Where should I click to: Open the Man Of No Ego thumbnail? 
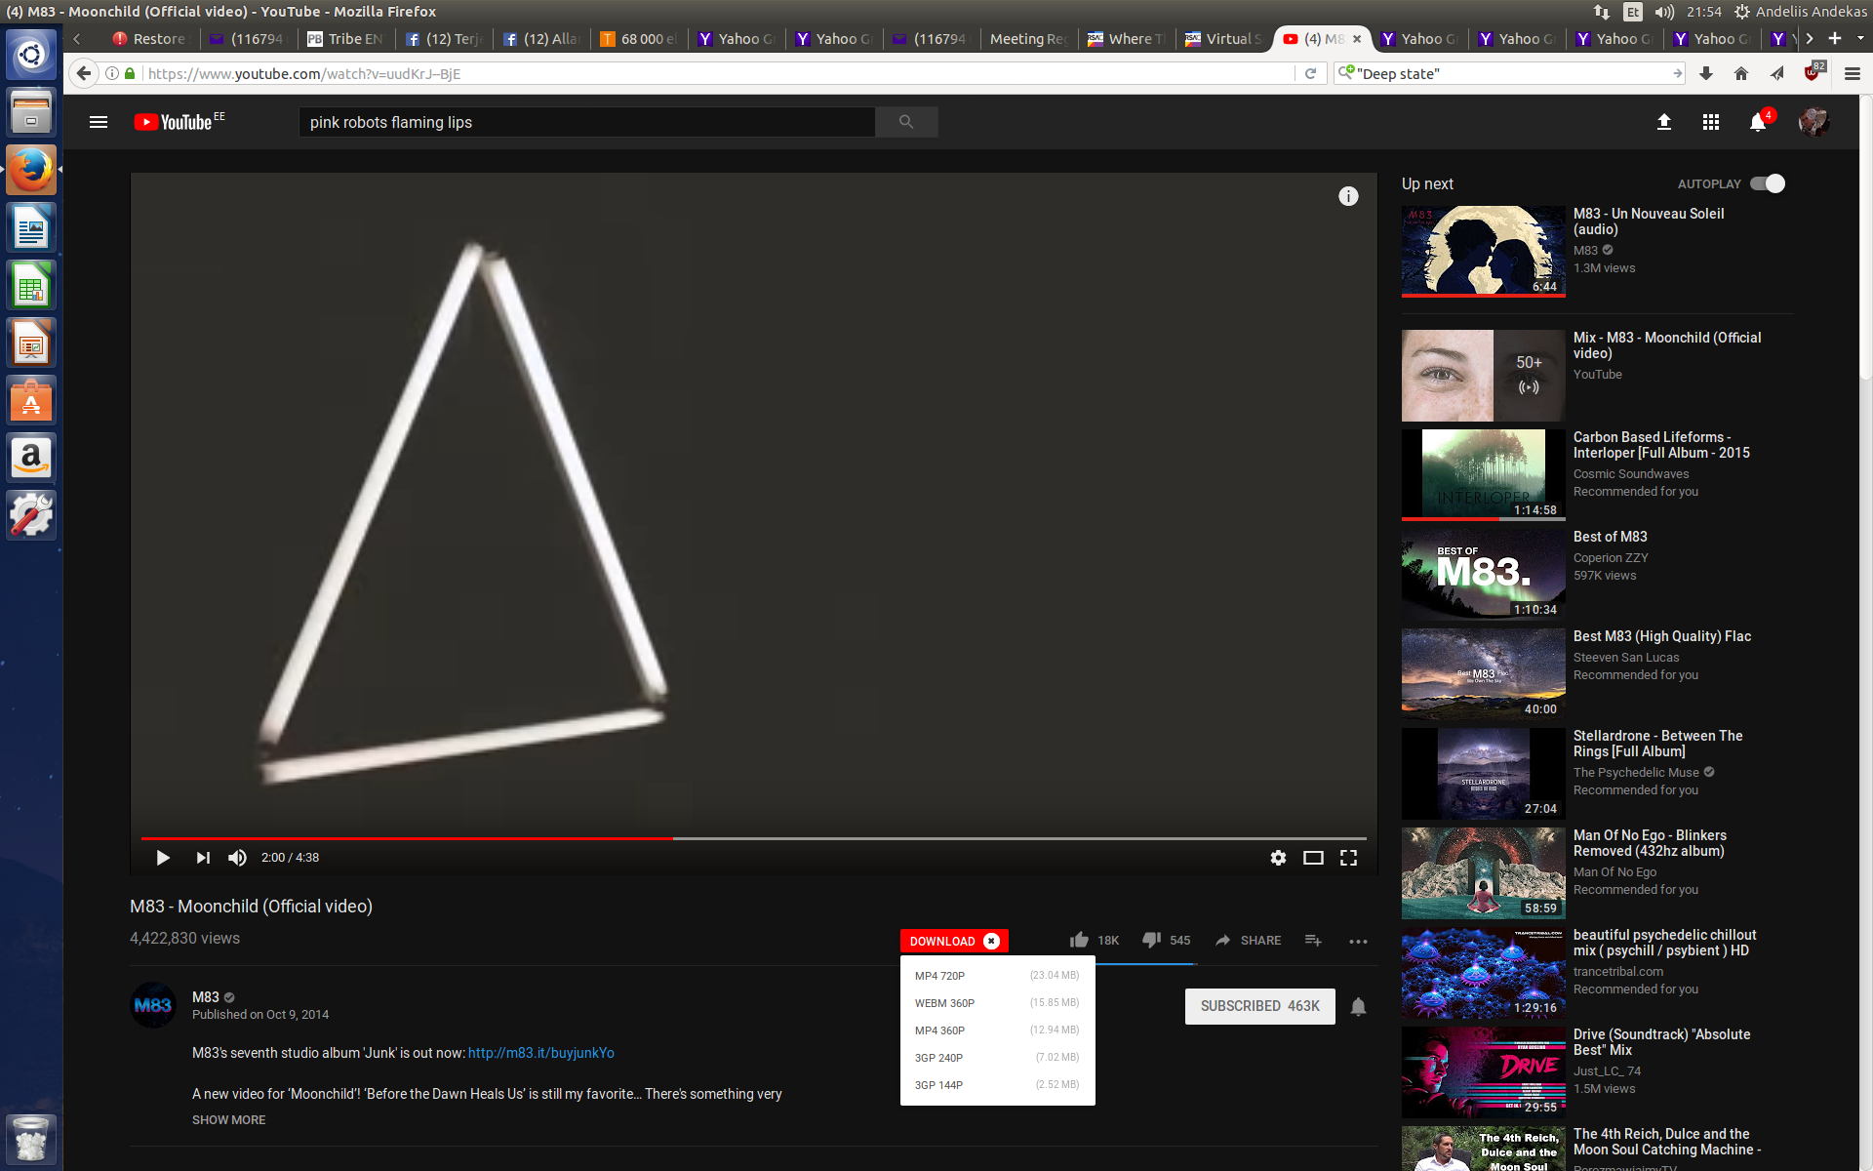point(1484,873)
